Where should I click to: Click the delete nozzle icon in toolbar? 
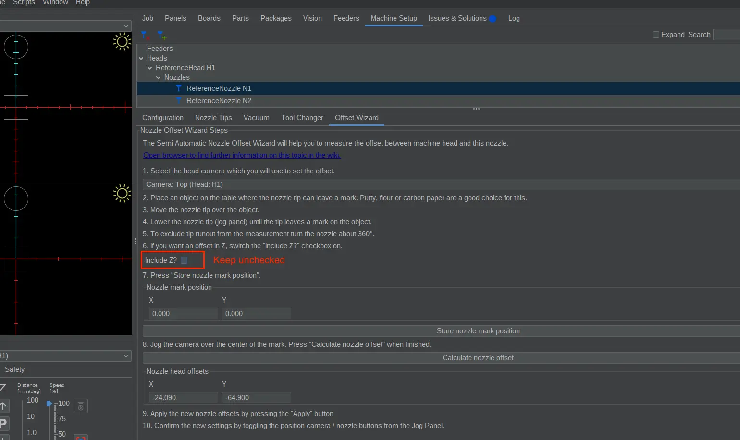pyautogui.click(x=145, y=36)
